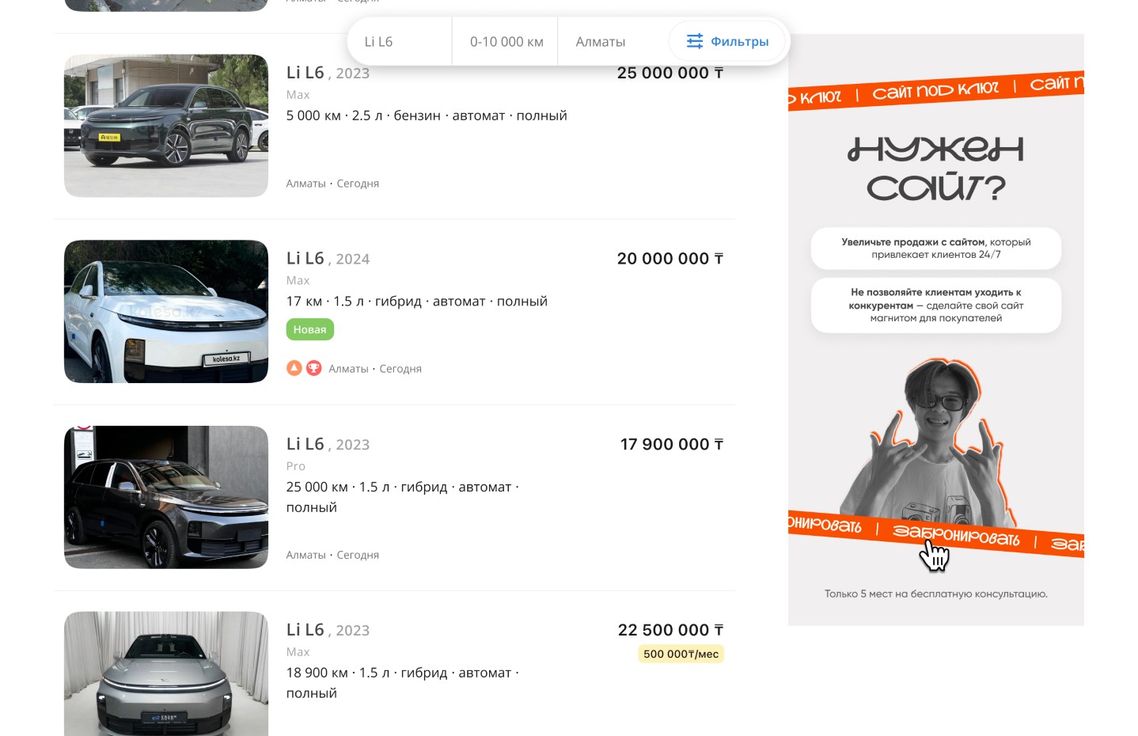Click the Только 5 мест на бесплатную консультацию text
The height and width of the screenshot is (736, 1138).
pyautogui.click(x=936, y=594)
